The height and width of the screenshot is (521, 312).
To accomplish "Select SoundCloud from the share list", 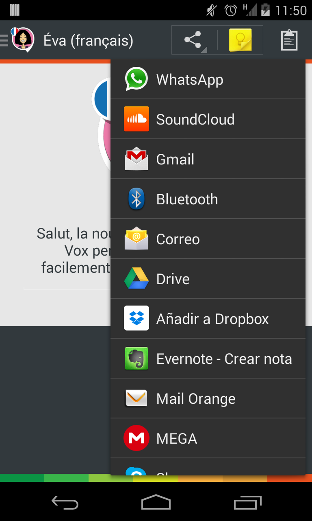I will (208, 119).
